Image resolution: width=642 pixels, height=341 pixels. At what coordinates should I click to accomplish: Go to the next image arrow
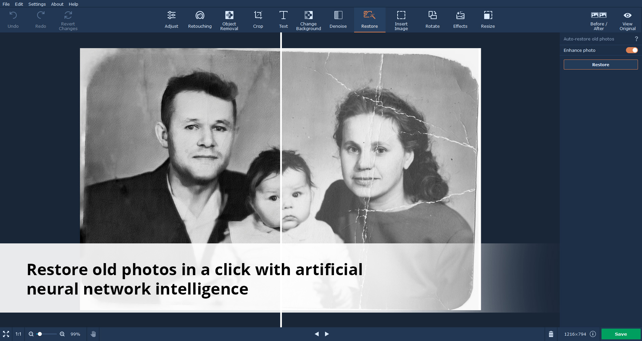[327, 334]
